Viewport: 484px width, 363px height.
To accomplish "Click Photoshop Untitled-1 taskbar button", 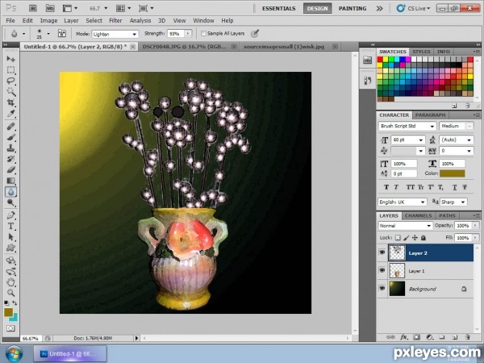I will tap(70, 354).
